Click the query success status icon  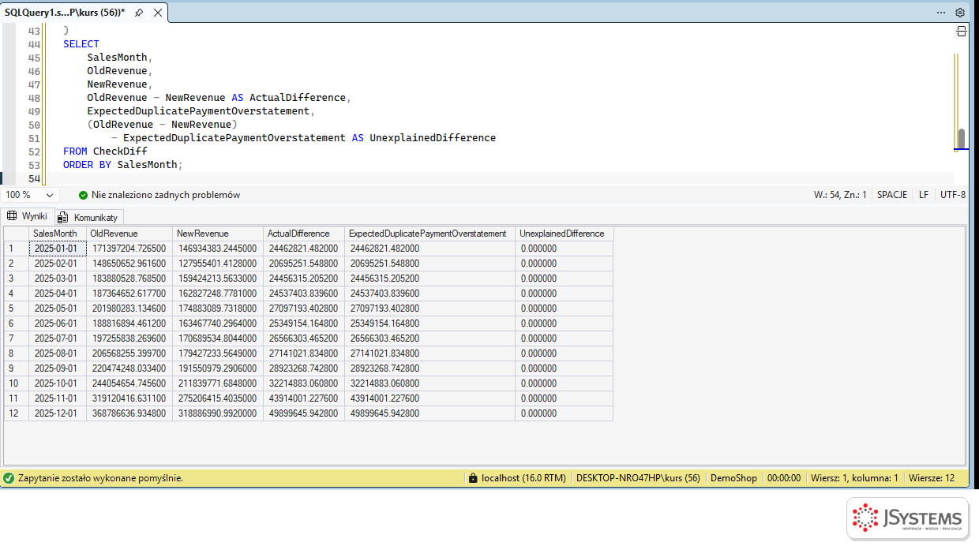(x=9, y=478)
